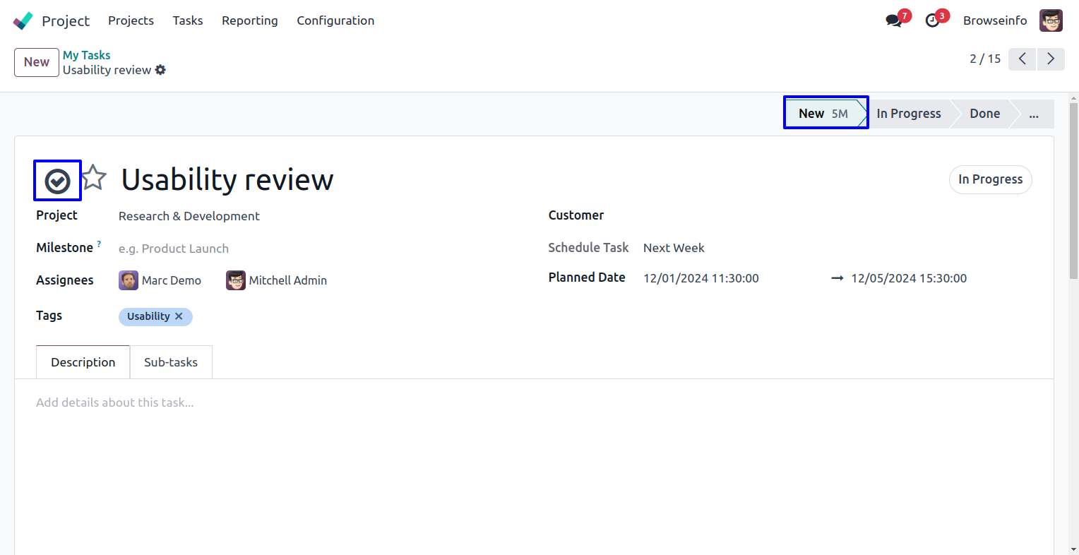Click the gear icon beside Usability review

click(x=160, y=70)
